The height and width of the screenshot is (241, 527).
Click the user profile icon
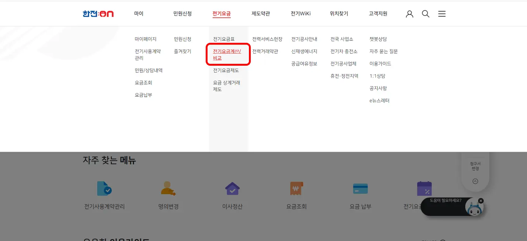click(409, 14)
